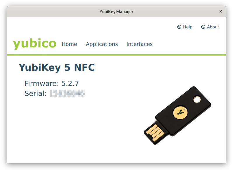Go to the Home view
The image size is (233, 171).
pyautogui.click(x=69, y=44)
